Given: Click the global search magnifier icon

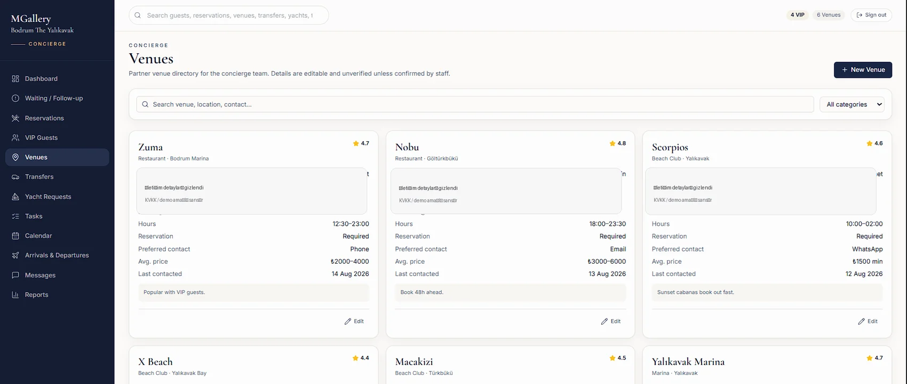Looking at the screenshot, I should click(x=138, y=15).
